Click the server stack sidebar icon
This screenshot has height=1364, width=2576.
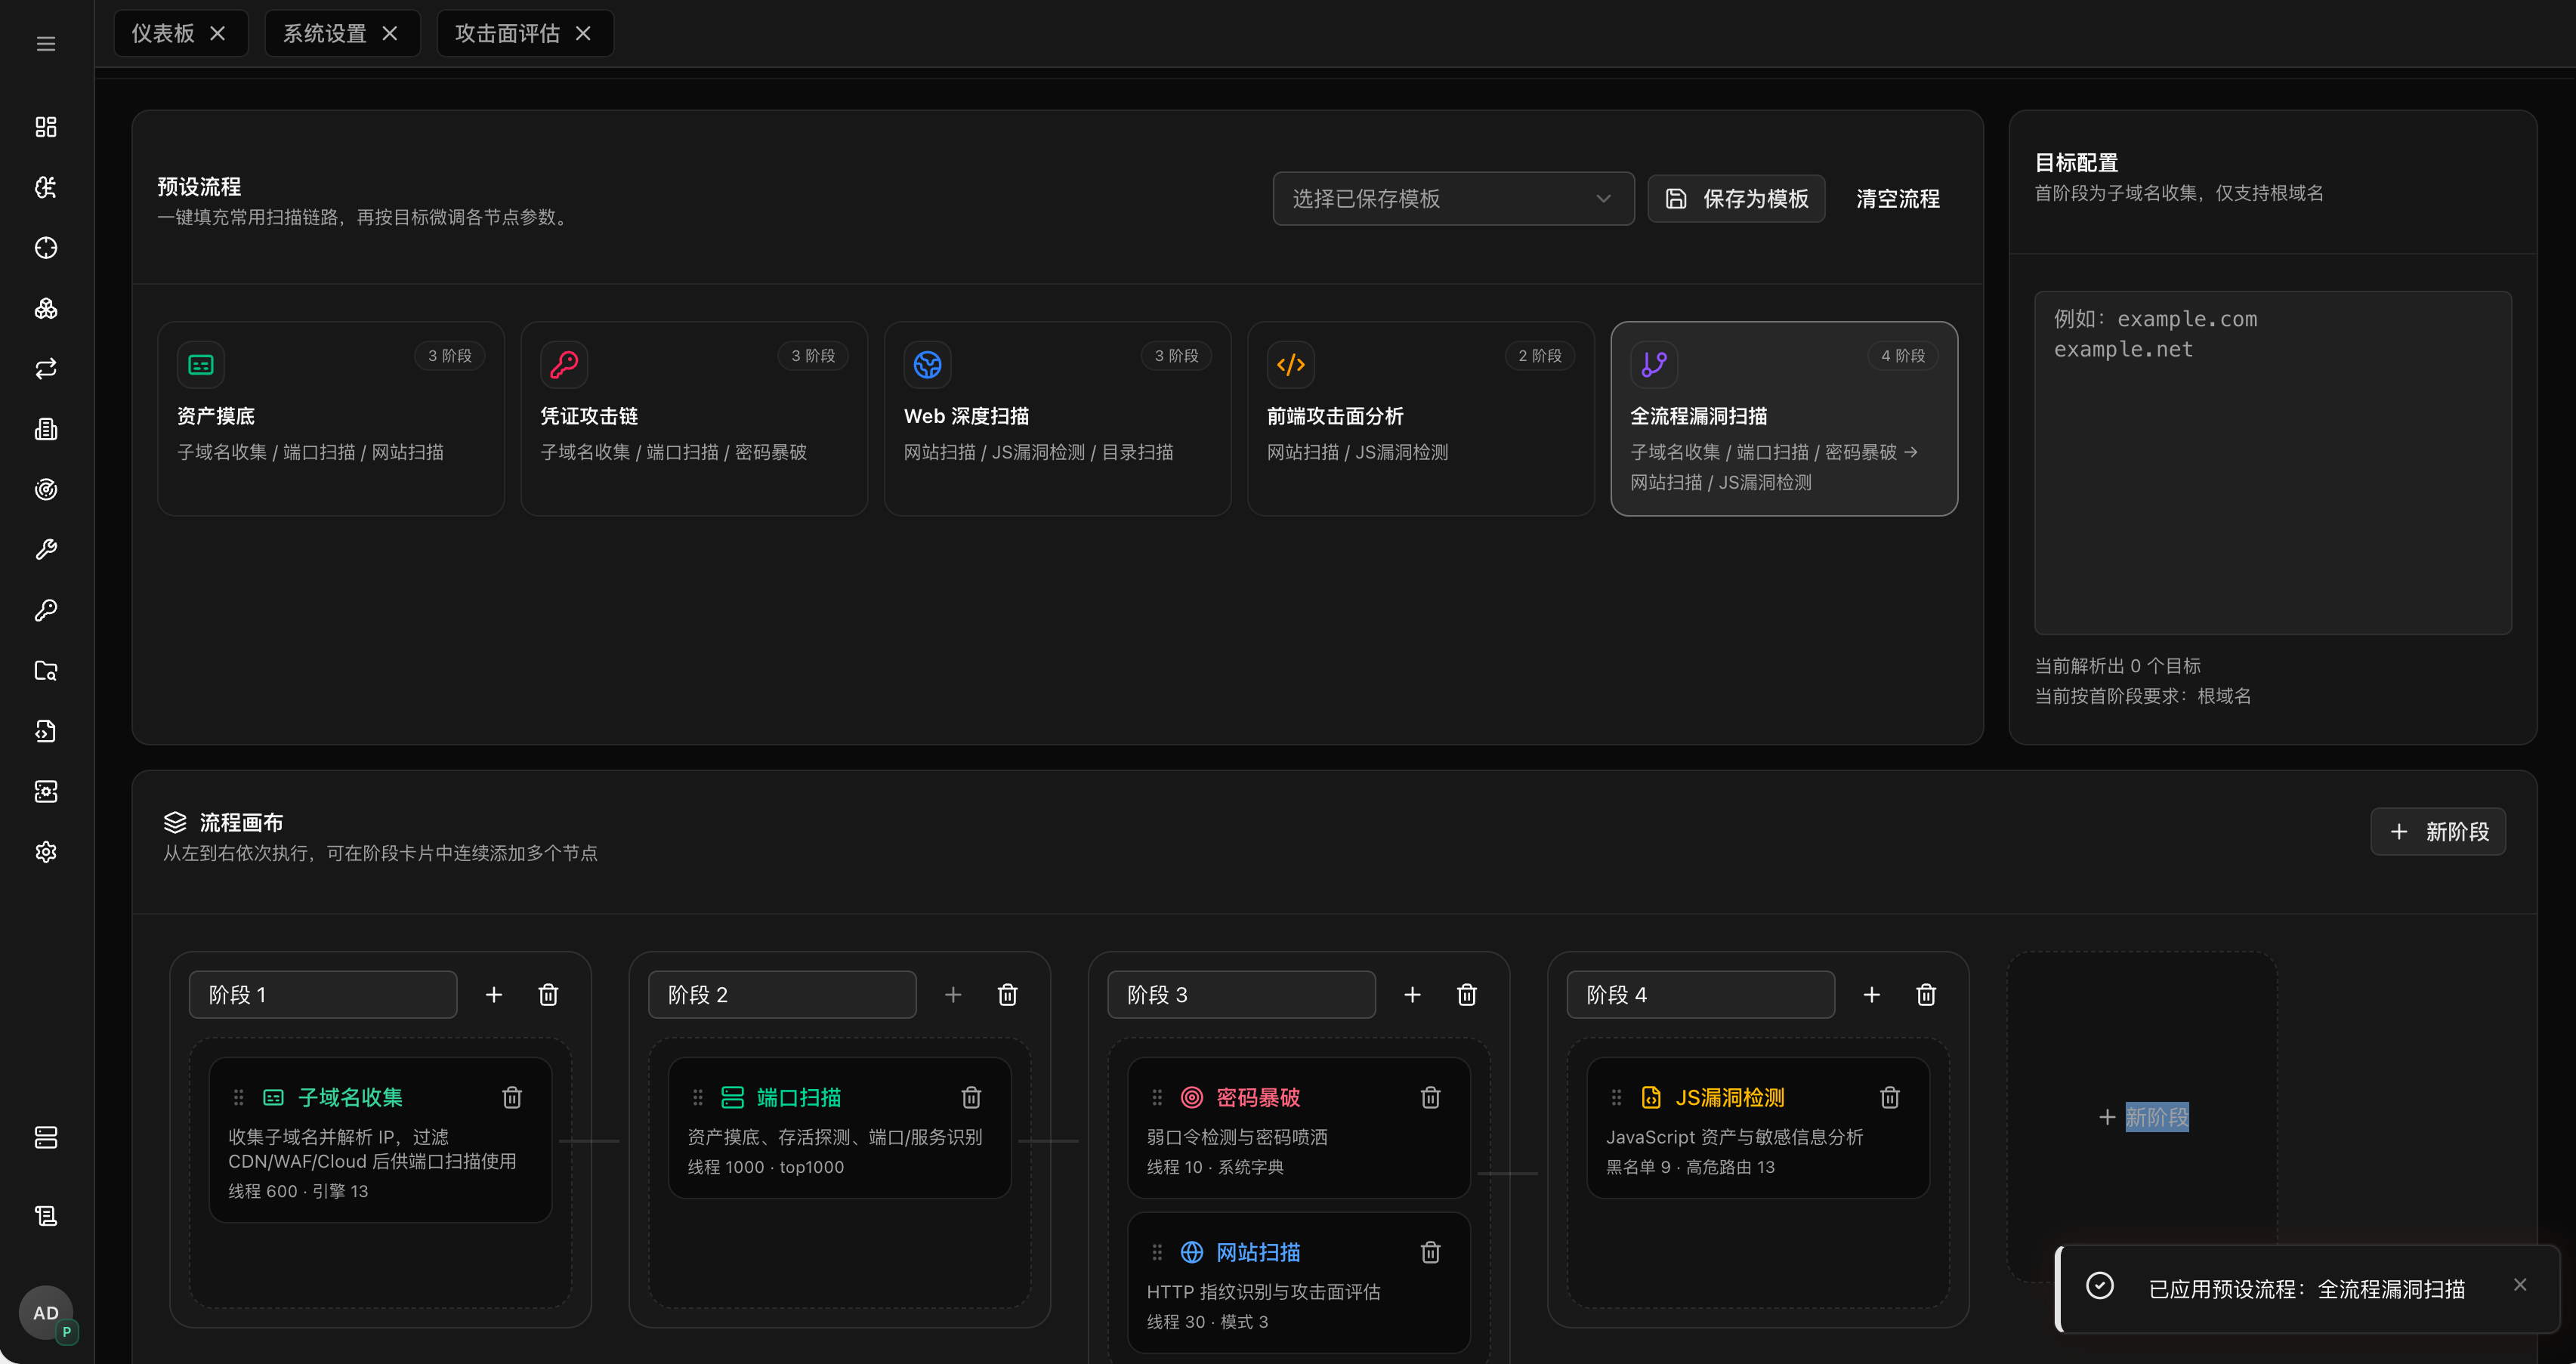[46, 1137]
